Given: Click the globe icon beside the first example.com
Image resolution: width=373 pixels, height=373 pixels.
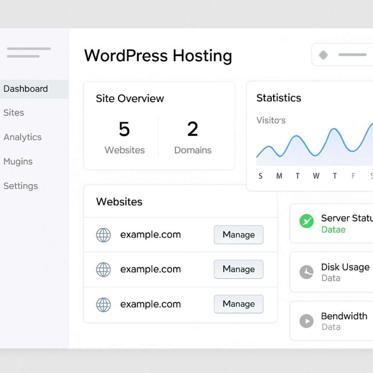Looking at the screenshot, I should point(103,235).
